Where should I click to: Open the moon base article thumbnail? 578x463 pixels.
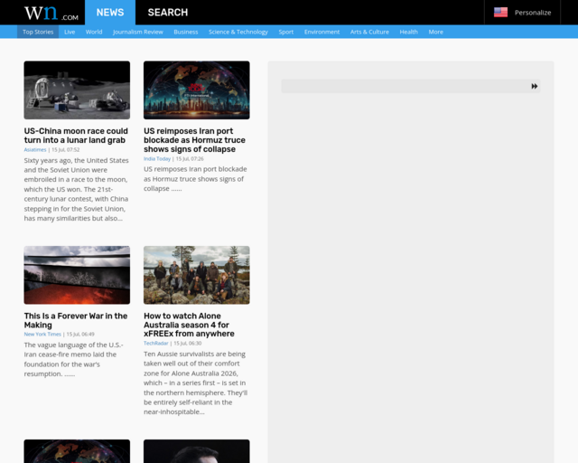click(x=77, y=90)
